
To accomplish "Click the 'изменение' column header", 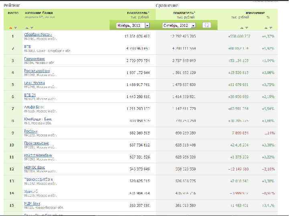I will click(x=255, y=13).
